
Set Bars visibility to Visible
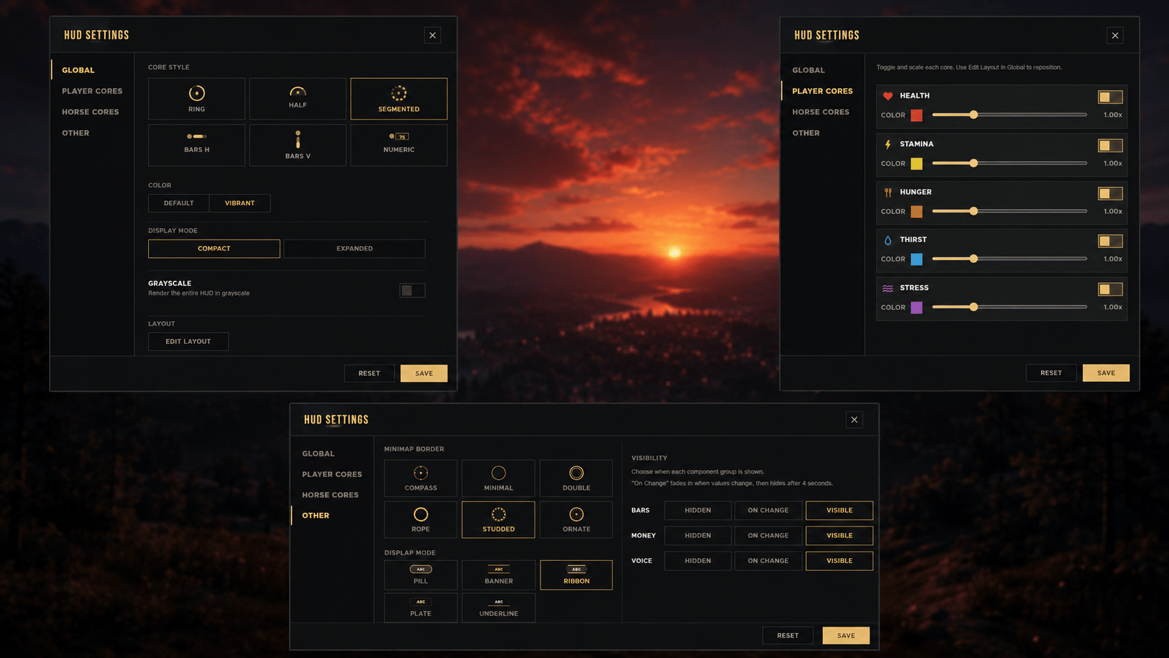[x=839, y=510]
